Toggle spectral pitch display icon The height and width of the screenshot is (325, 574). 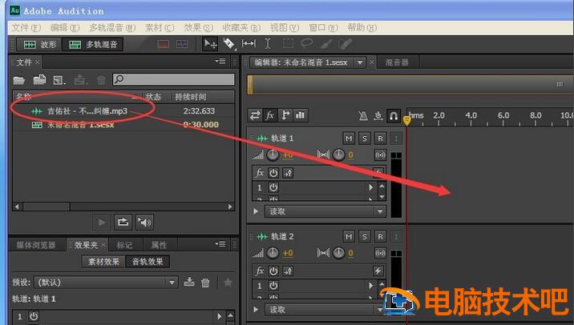[x=182, y=44]
